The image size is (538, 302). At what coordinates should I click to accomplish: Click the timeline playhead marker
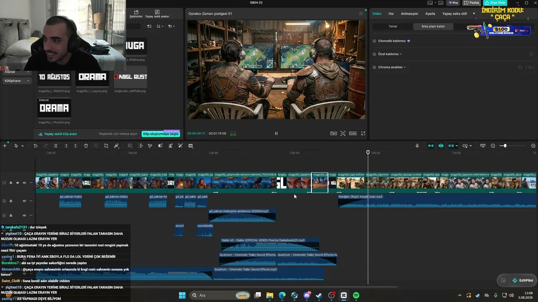pyautogui.click(x=368, y=153)
